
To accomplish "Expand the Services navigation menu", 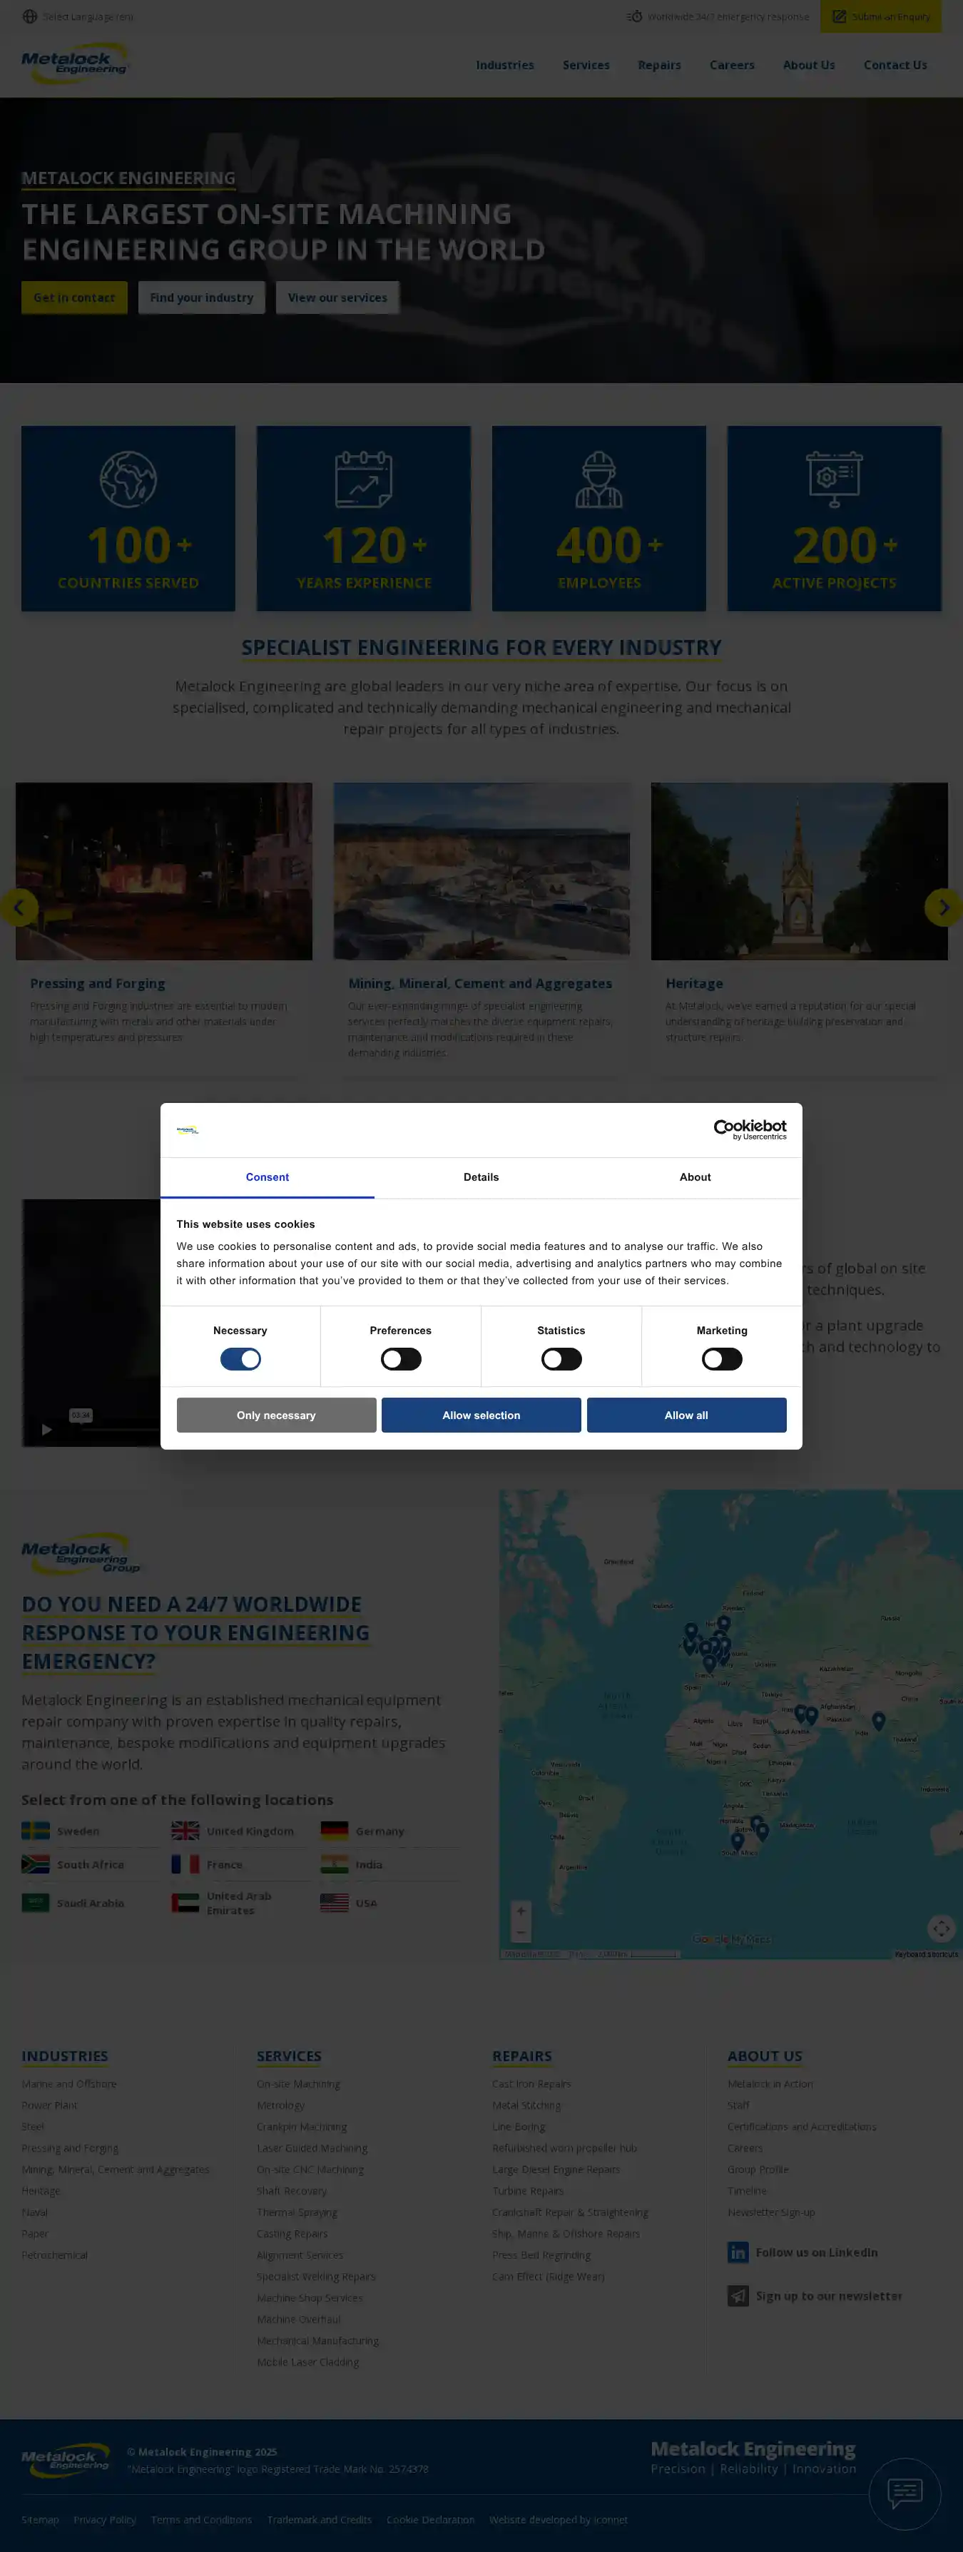I will [x=586, y=66].
